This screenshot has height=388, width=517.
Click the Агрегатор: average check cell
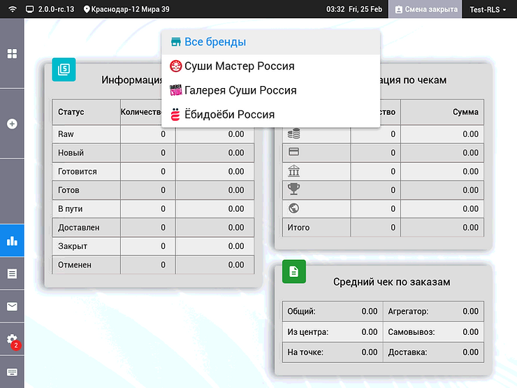(433, 311)
